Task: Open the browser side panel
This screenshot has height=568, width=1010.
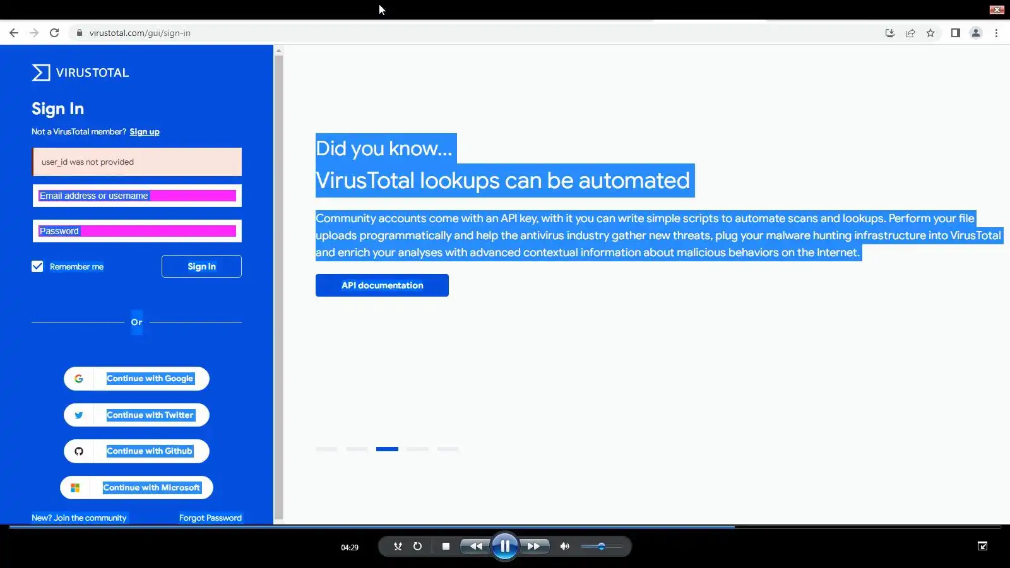Action: pos(956,33)
